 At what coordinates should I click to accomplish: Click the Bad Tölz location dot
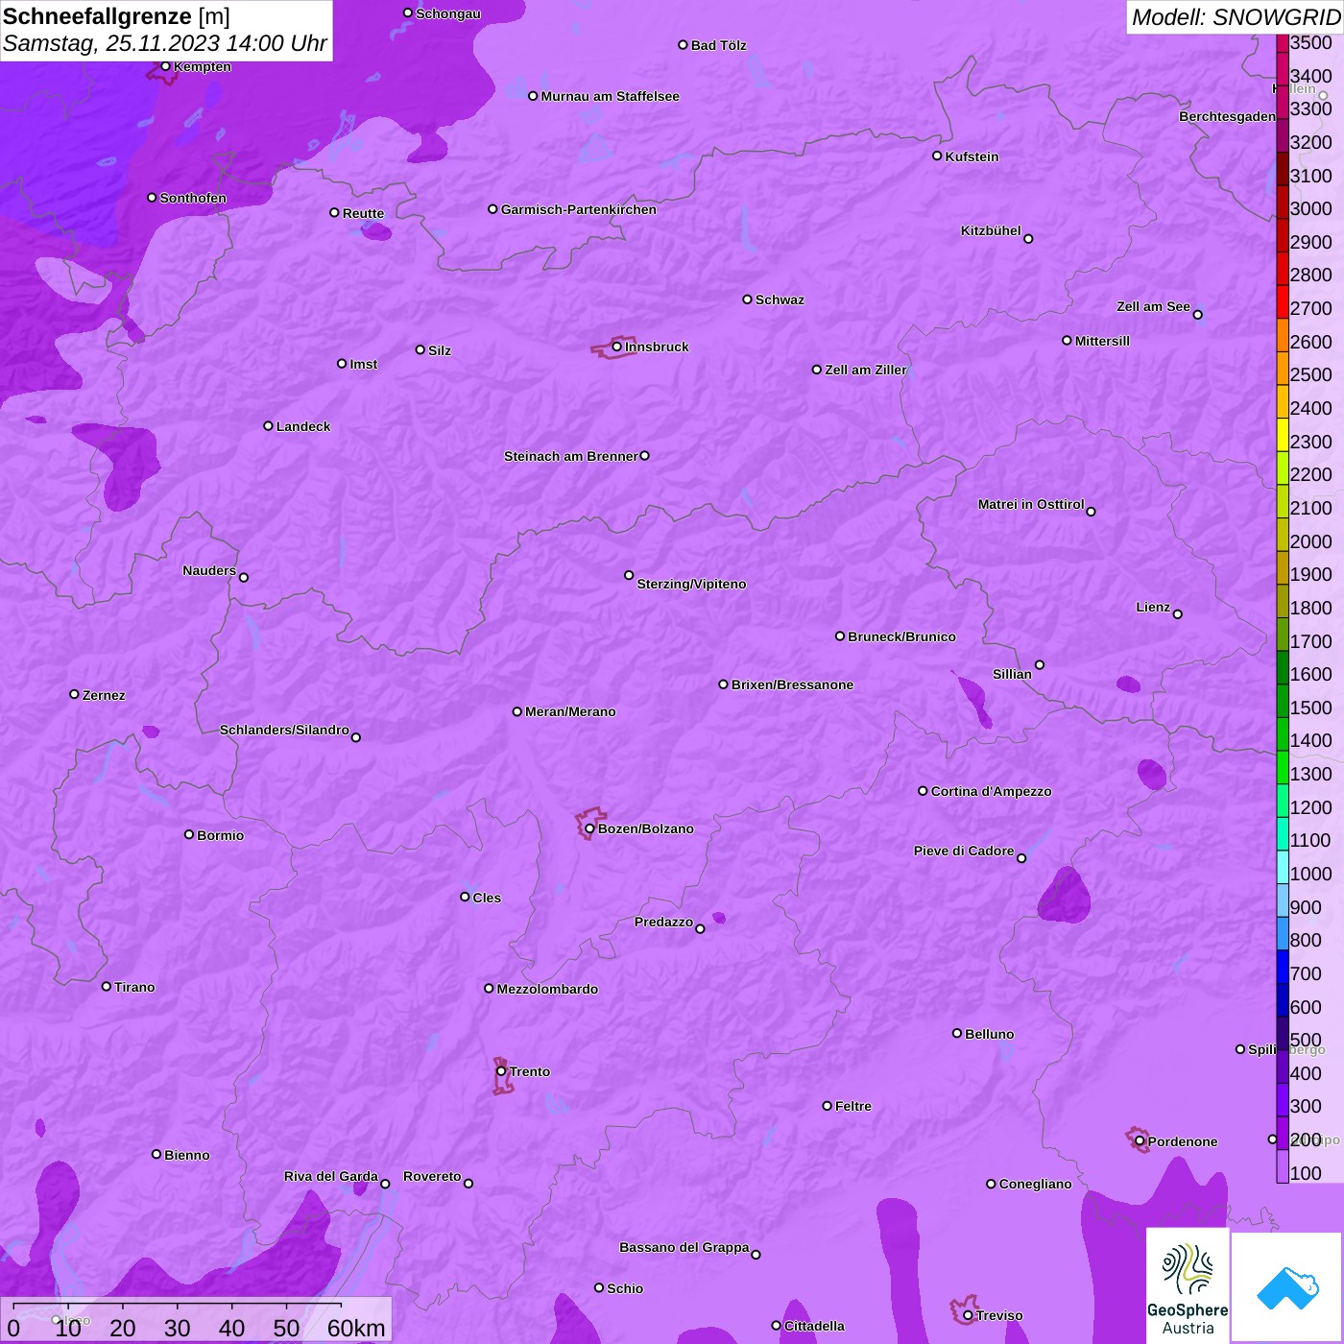click(683, 45)
